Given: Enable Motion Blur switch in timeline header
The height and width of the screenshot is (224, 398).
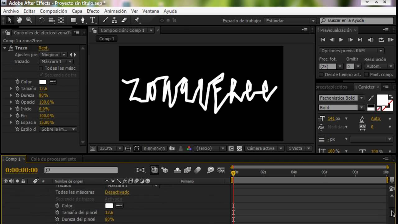Looking at the screenshot, I should (x=197, y=170).
